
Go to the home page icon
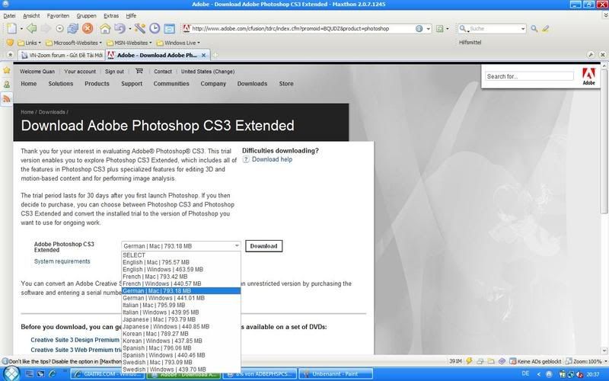pyautogui.click(x=105, y=28)
